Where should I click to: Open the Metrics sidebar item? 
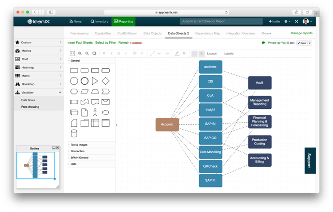point(39,51)
